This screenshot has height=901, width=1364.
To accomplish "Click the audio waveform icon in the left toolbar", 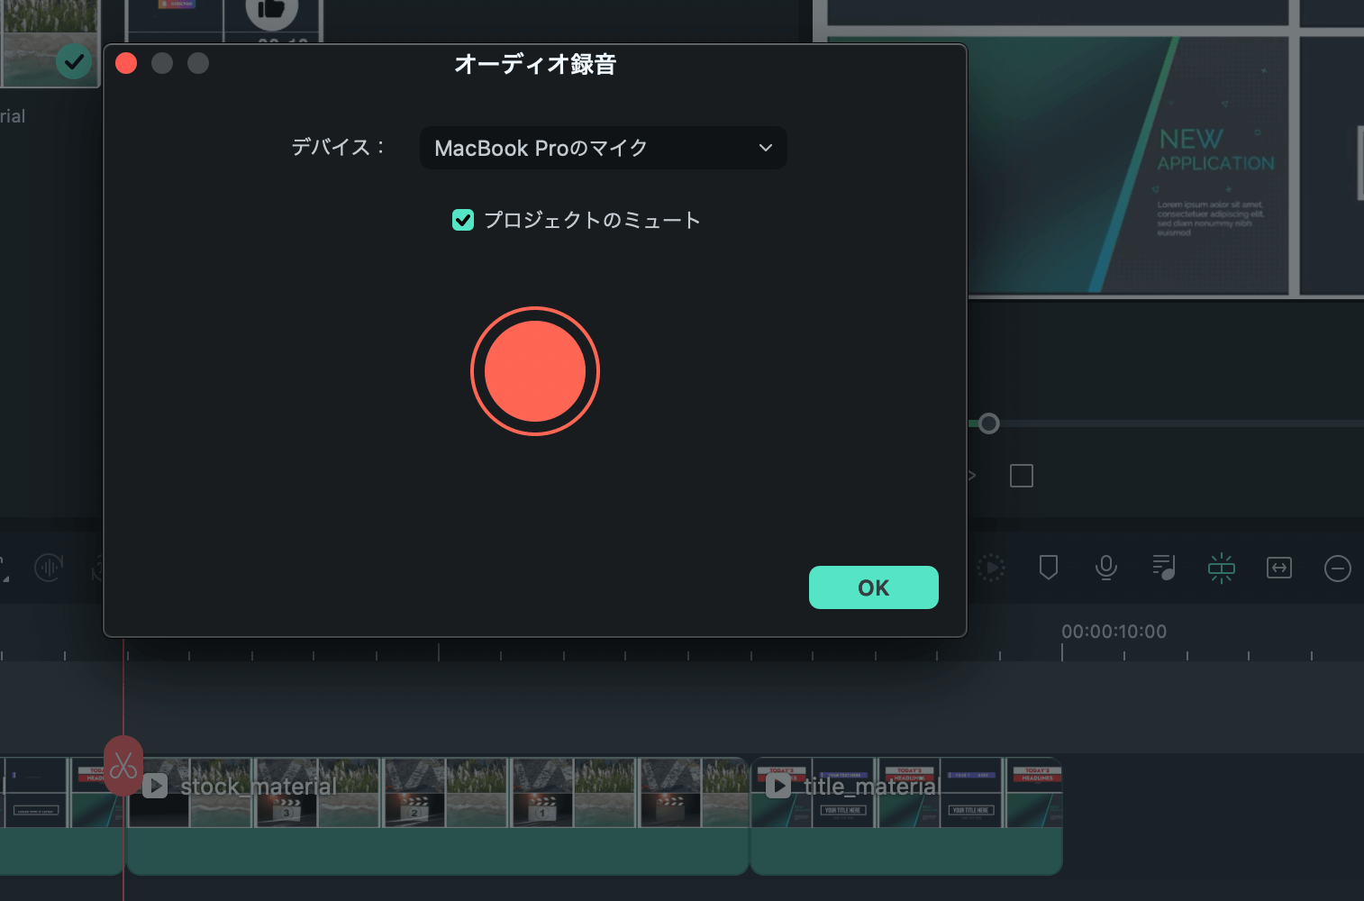I will click(x=48, y=568).
